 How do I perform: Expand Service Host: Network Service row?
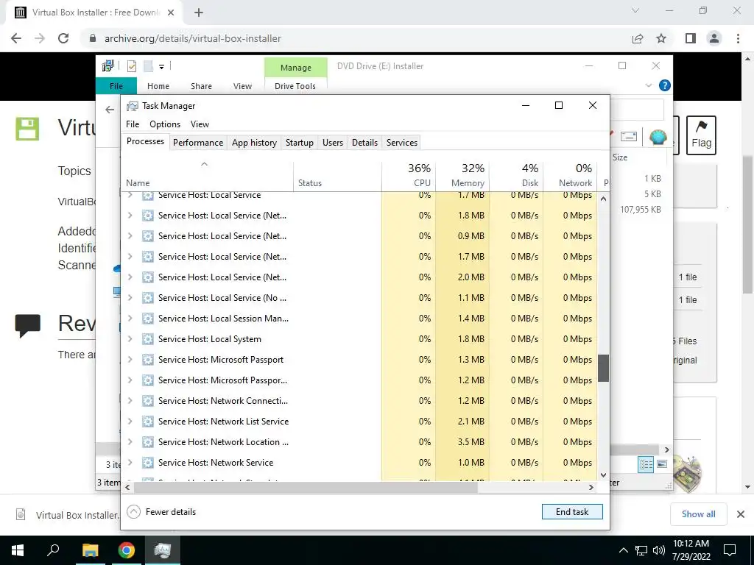130,462
